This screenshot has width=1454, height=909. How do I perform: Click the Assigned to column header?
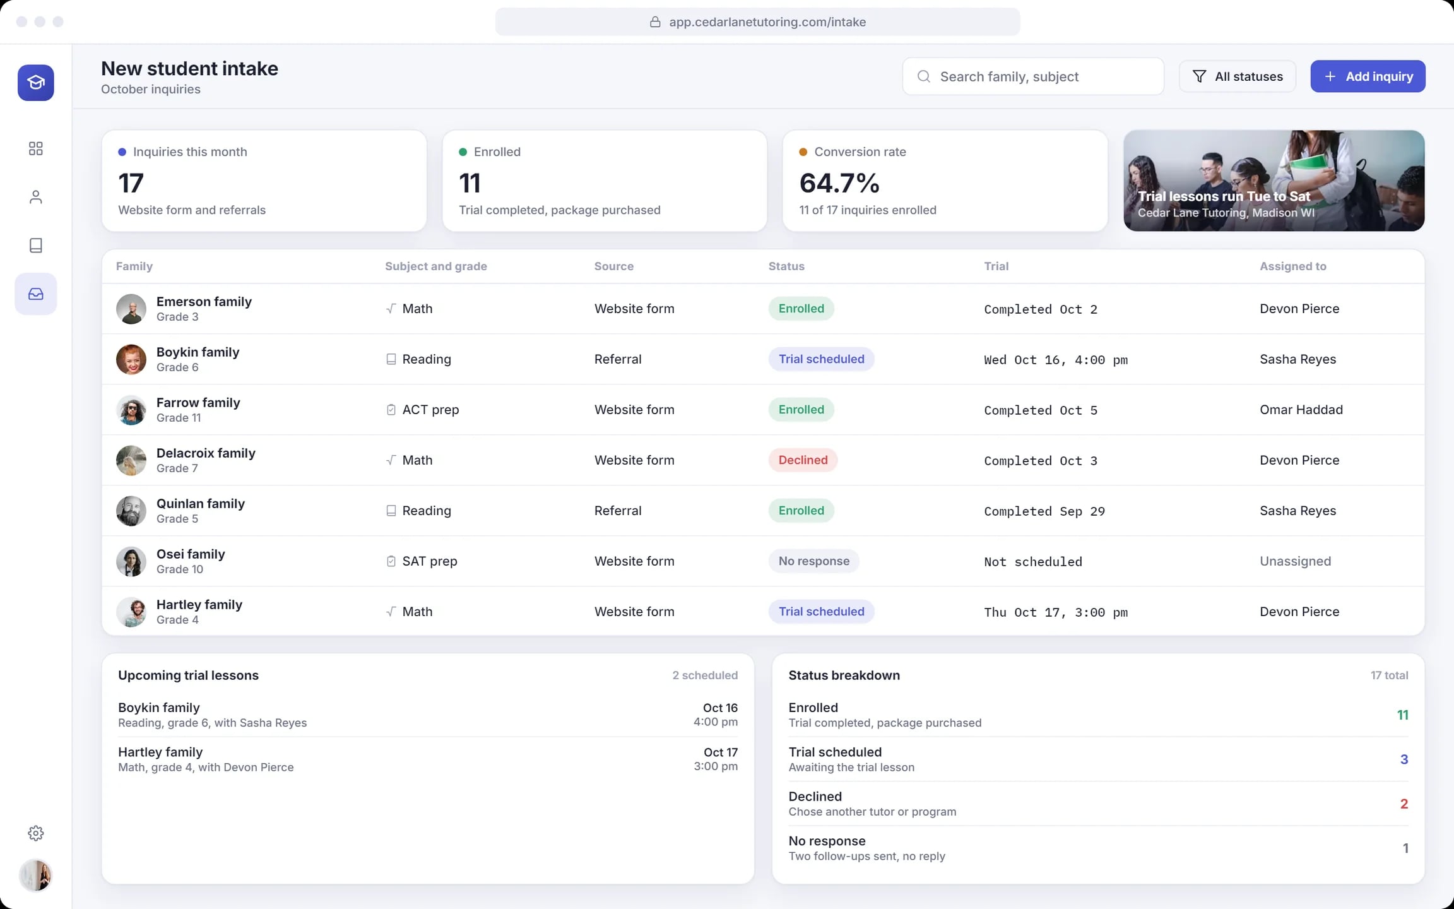click(1293, 266)
